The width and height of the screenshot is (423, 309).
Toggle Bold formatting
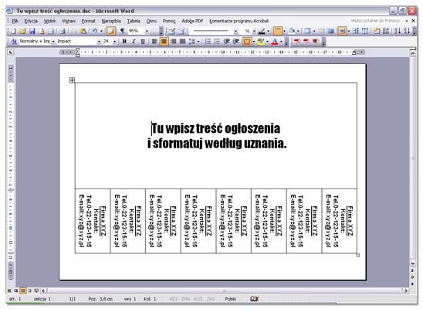coord(124,41)
